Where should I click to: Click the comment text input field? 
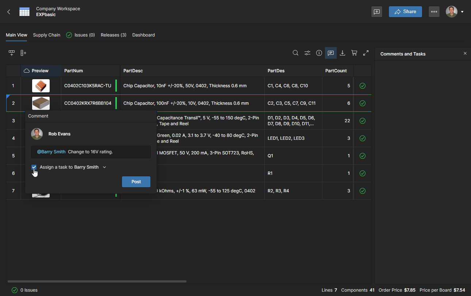point(91,152)
